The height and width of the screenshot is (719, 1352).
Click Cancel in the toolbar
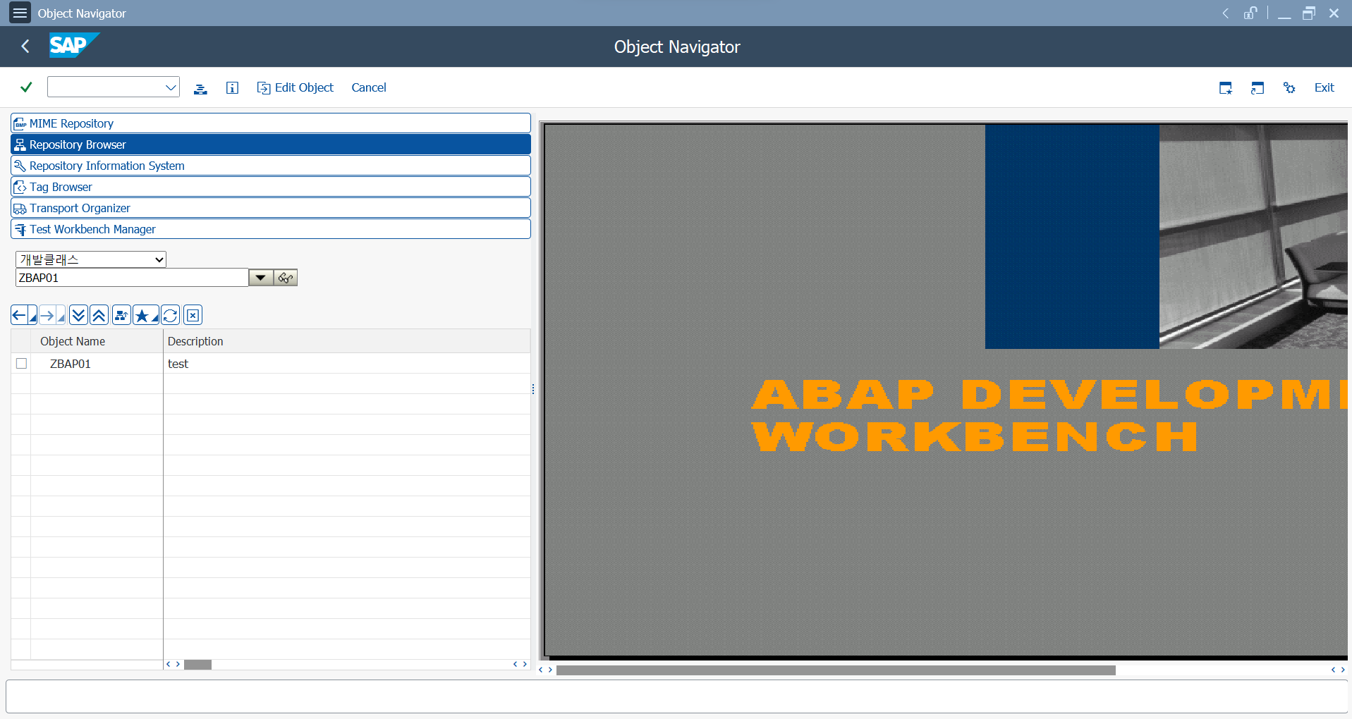[x=369, y=87]
